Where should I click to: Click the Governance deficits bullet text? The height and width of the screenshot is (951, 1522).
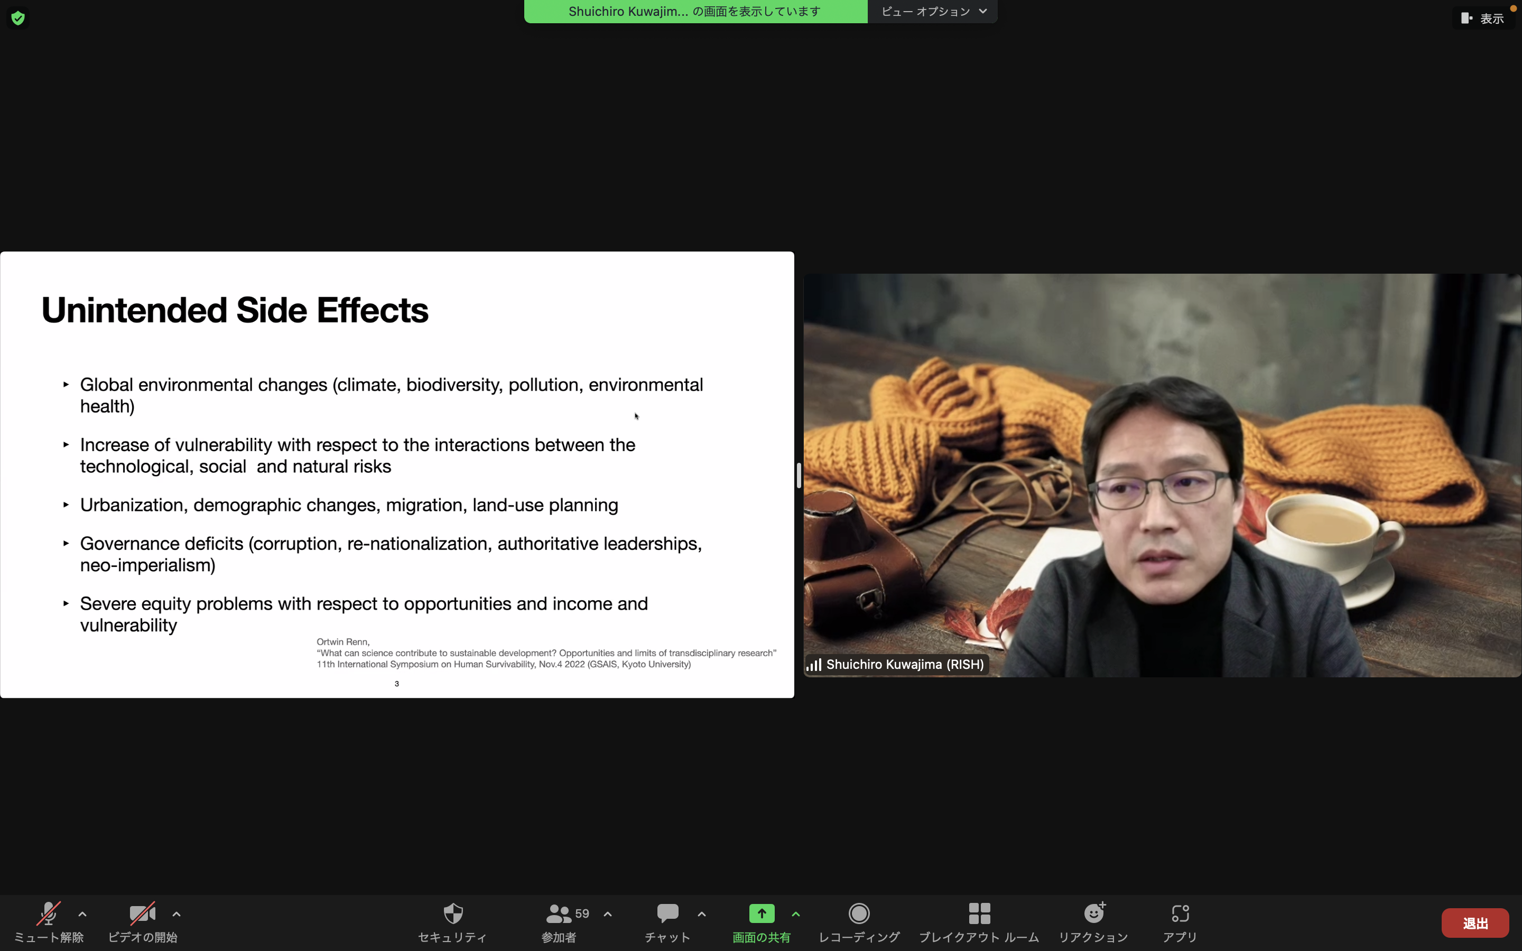click(x=391, y=554)
